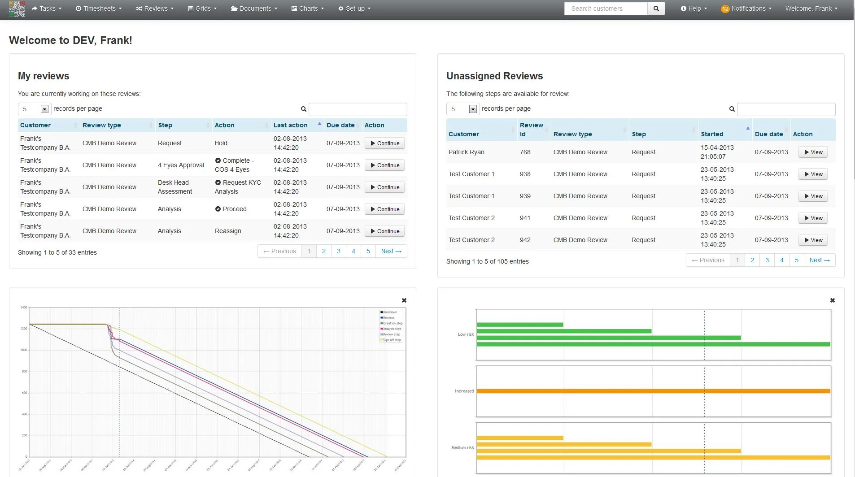Click the orange 12 notifications badge
Viewport: 855px width, 477px height.
(x=725, y=9)
